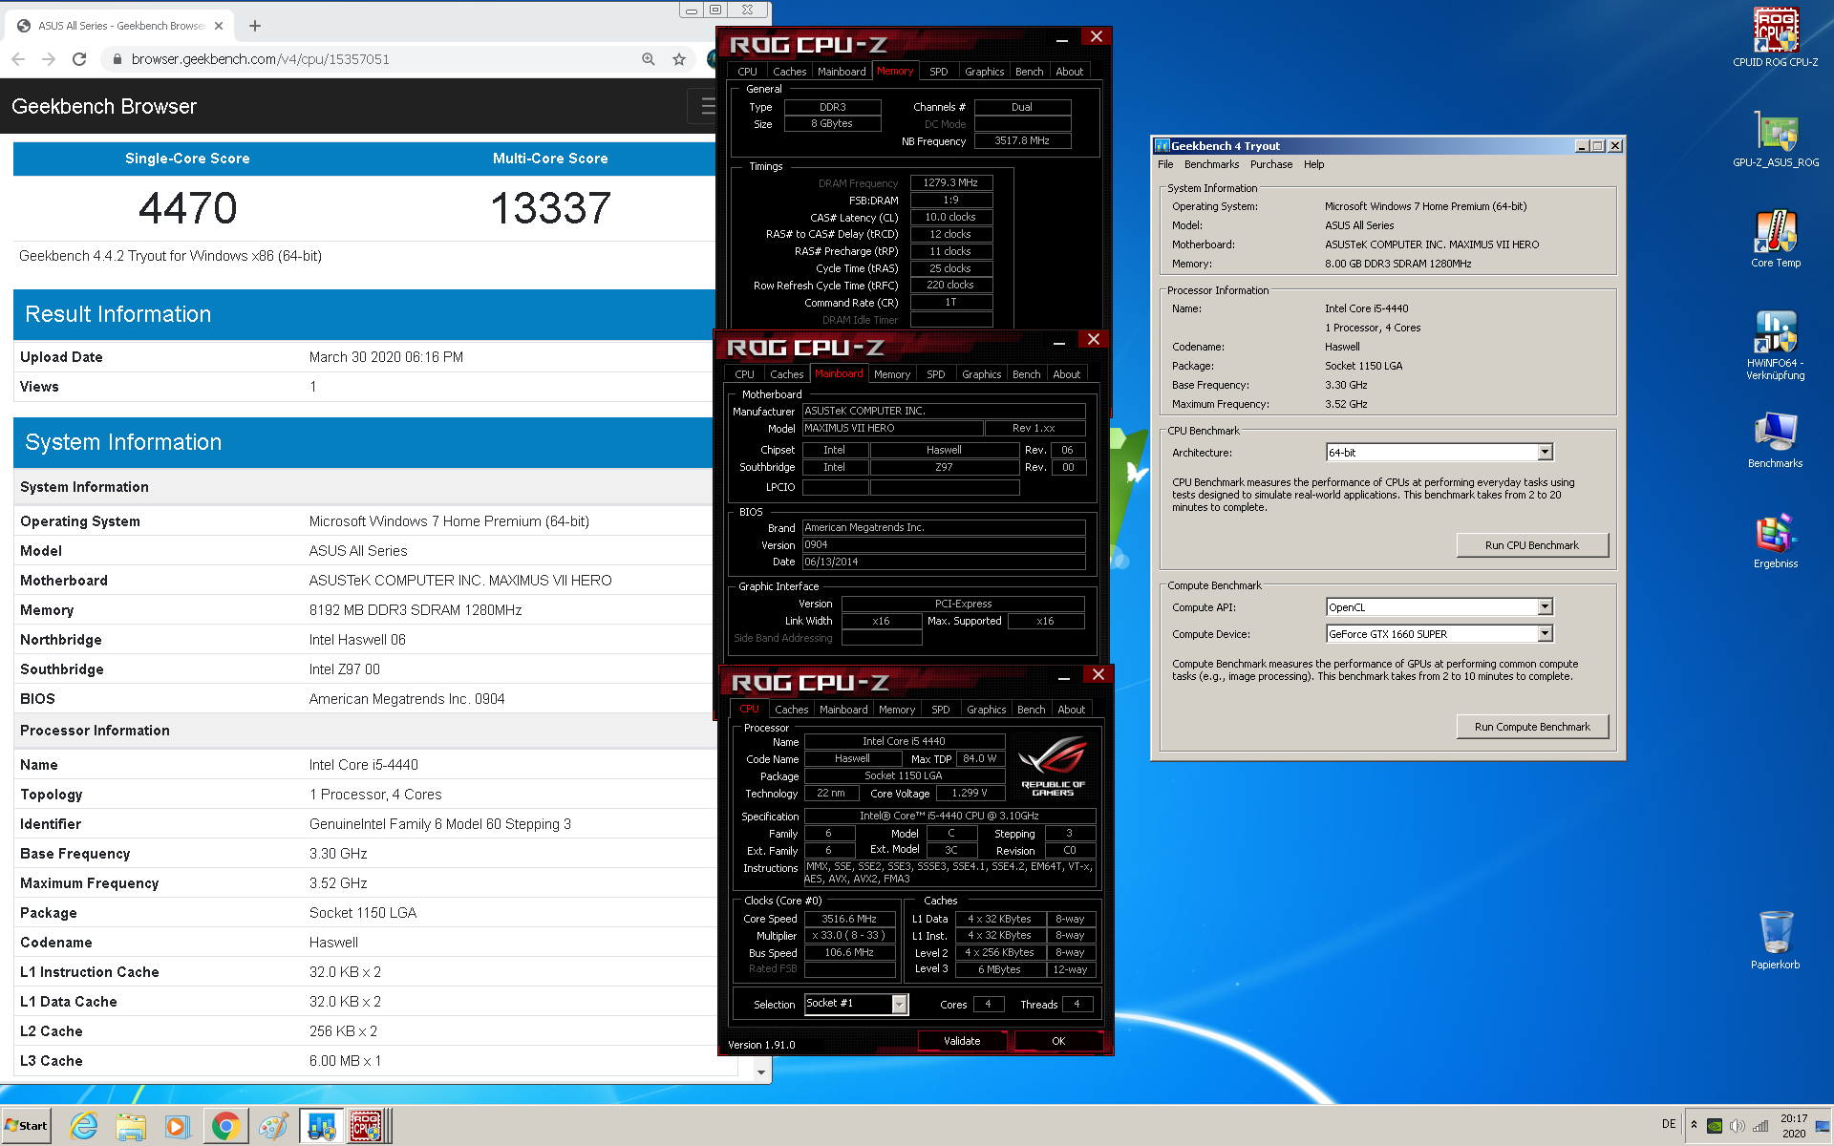1834x1146 pixels.
Task: Open Benchmarks desktop shortcut
Action: pos(1775,440)
